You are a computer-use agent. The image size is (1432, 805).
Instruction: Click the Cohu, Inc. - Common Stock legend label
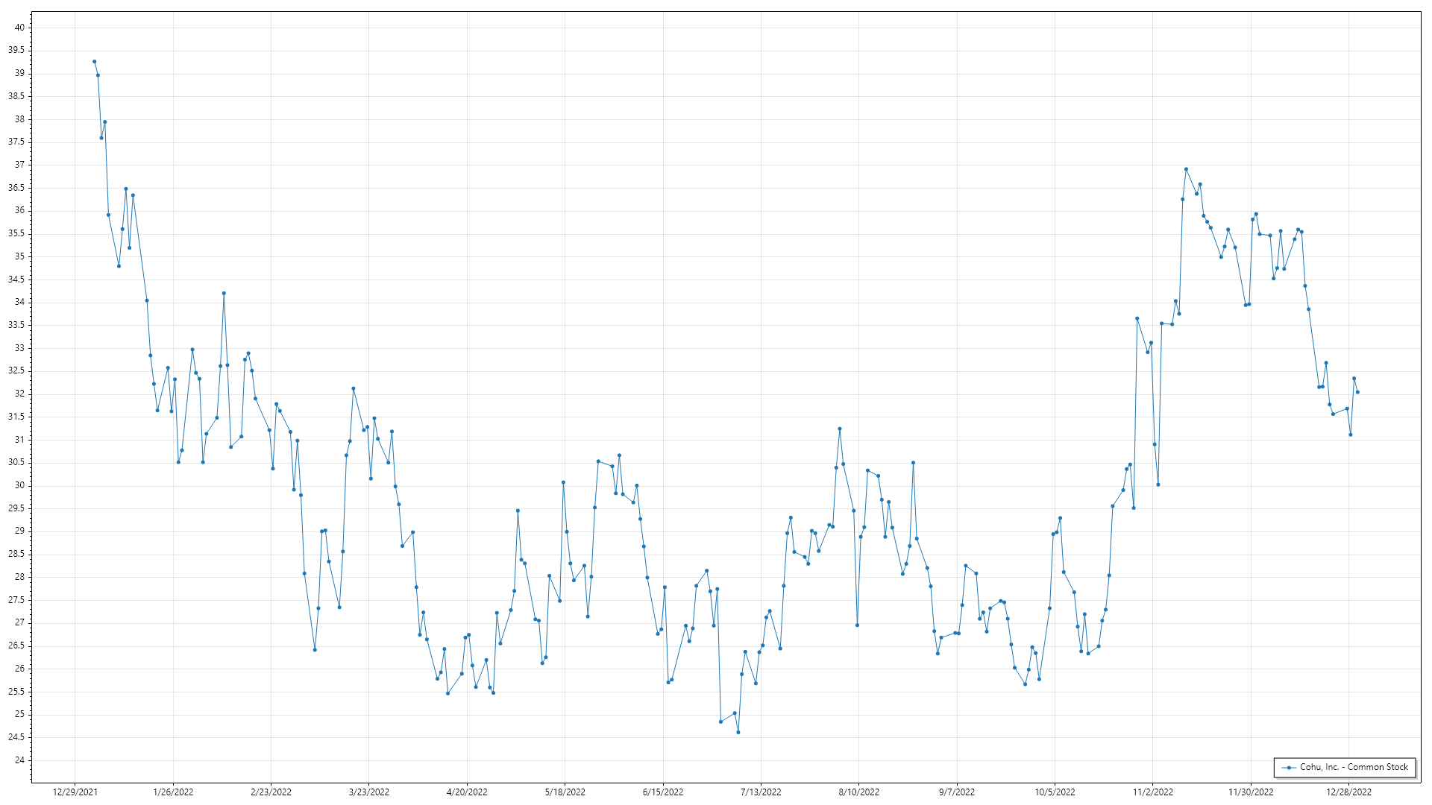(x=1354, y=767)
